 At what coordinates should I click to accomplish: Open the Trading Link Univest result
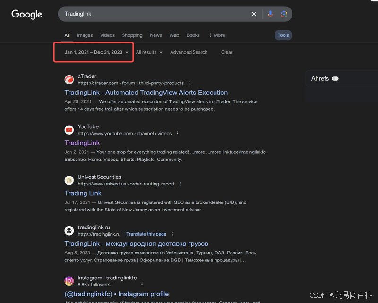click(x=83, y=193)
